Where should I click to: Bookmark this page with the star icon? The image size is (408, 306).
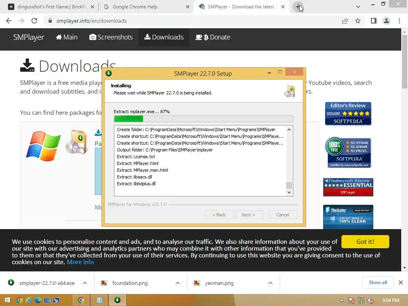[x=358, y=21]
